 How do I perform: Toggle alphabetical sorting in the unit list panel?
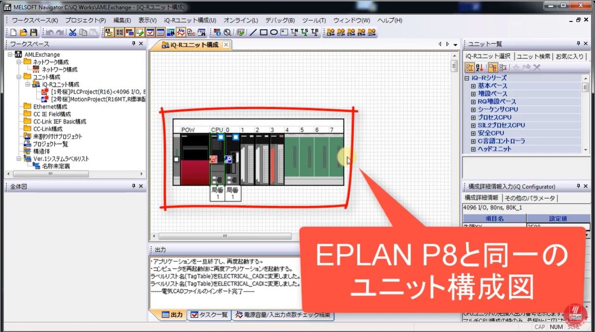(479, 67)
